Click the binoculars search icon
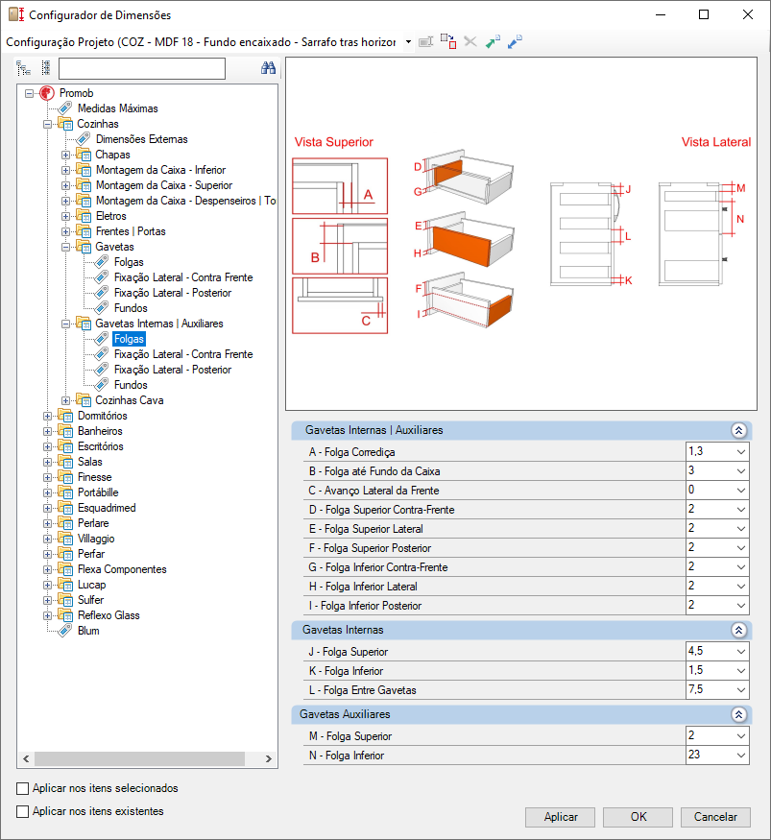Screen dimensions: 771x840 pyautogui.click(x=268, y=68)
